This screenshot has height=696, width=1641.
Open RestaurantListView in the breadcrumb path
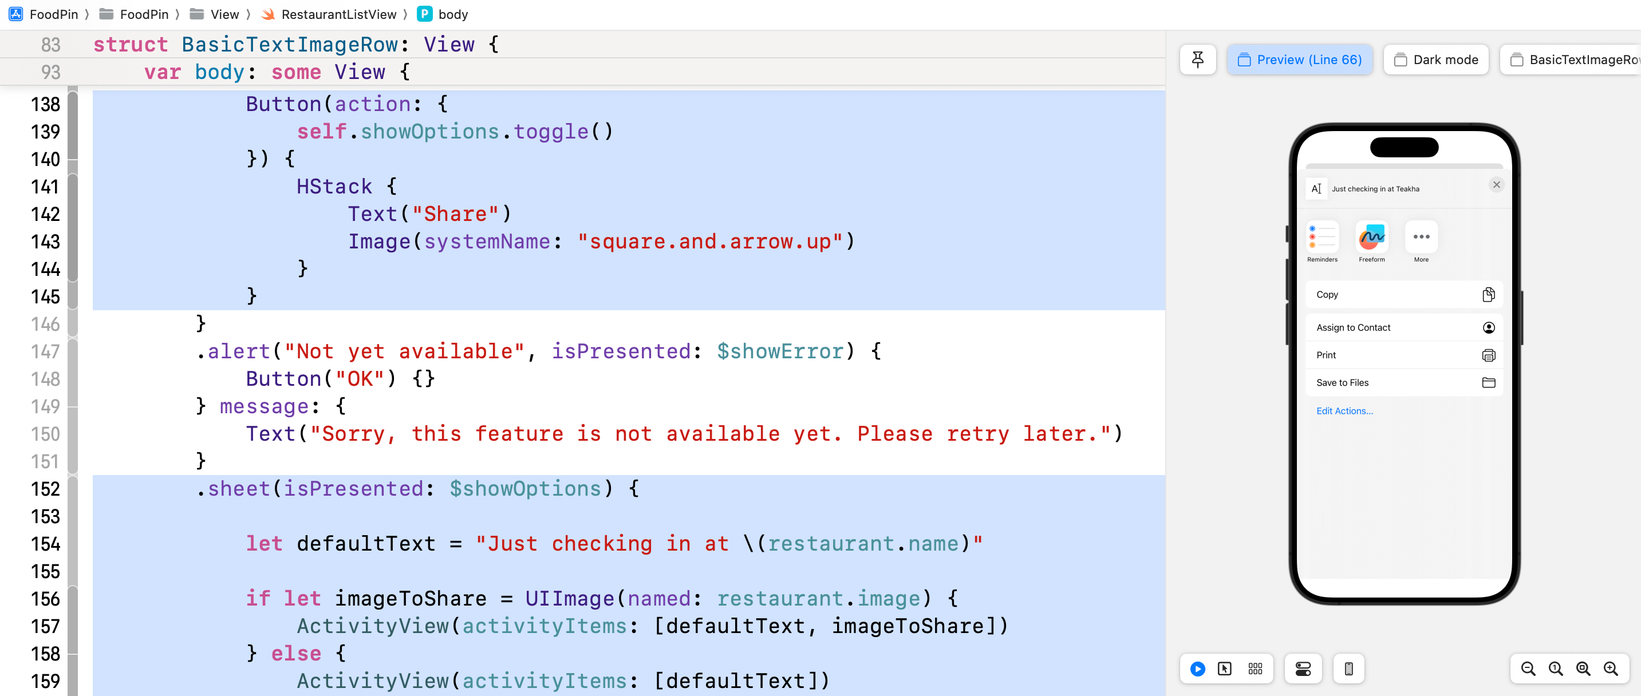click(338, 14)
